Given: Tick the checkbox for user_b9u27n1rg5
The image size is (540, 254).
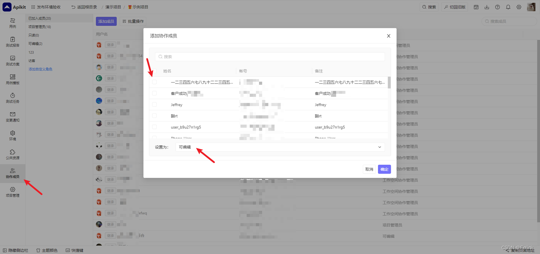Looking at the screenshot, I should (x=154, y=126).
